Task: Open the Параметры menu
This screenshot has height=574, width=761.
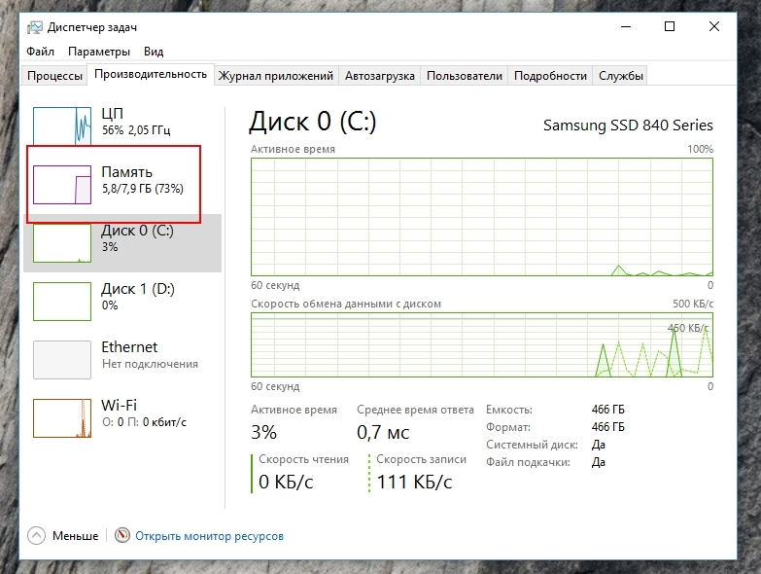Action: click(99, 52)
